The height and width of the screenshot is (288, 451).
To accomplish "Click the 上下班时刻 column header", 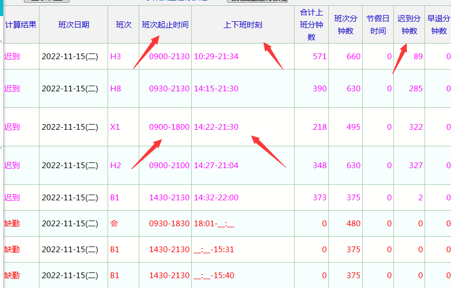I will [243, 24].
